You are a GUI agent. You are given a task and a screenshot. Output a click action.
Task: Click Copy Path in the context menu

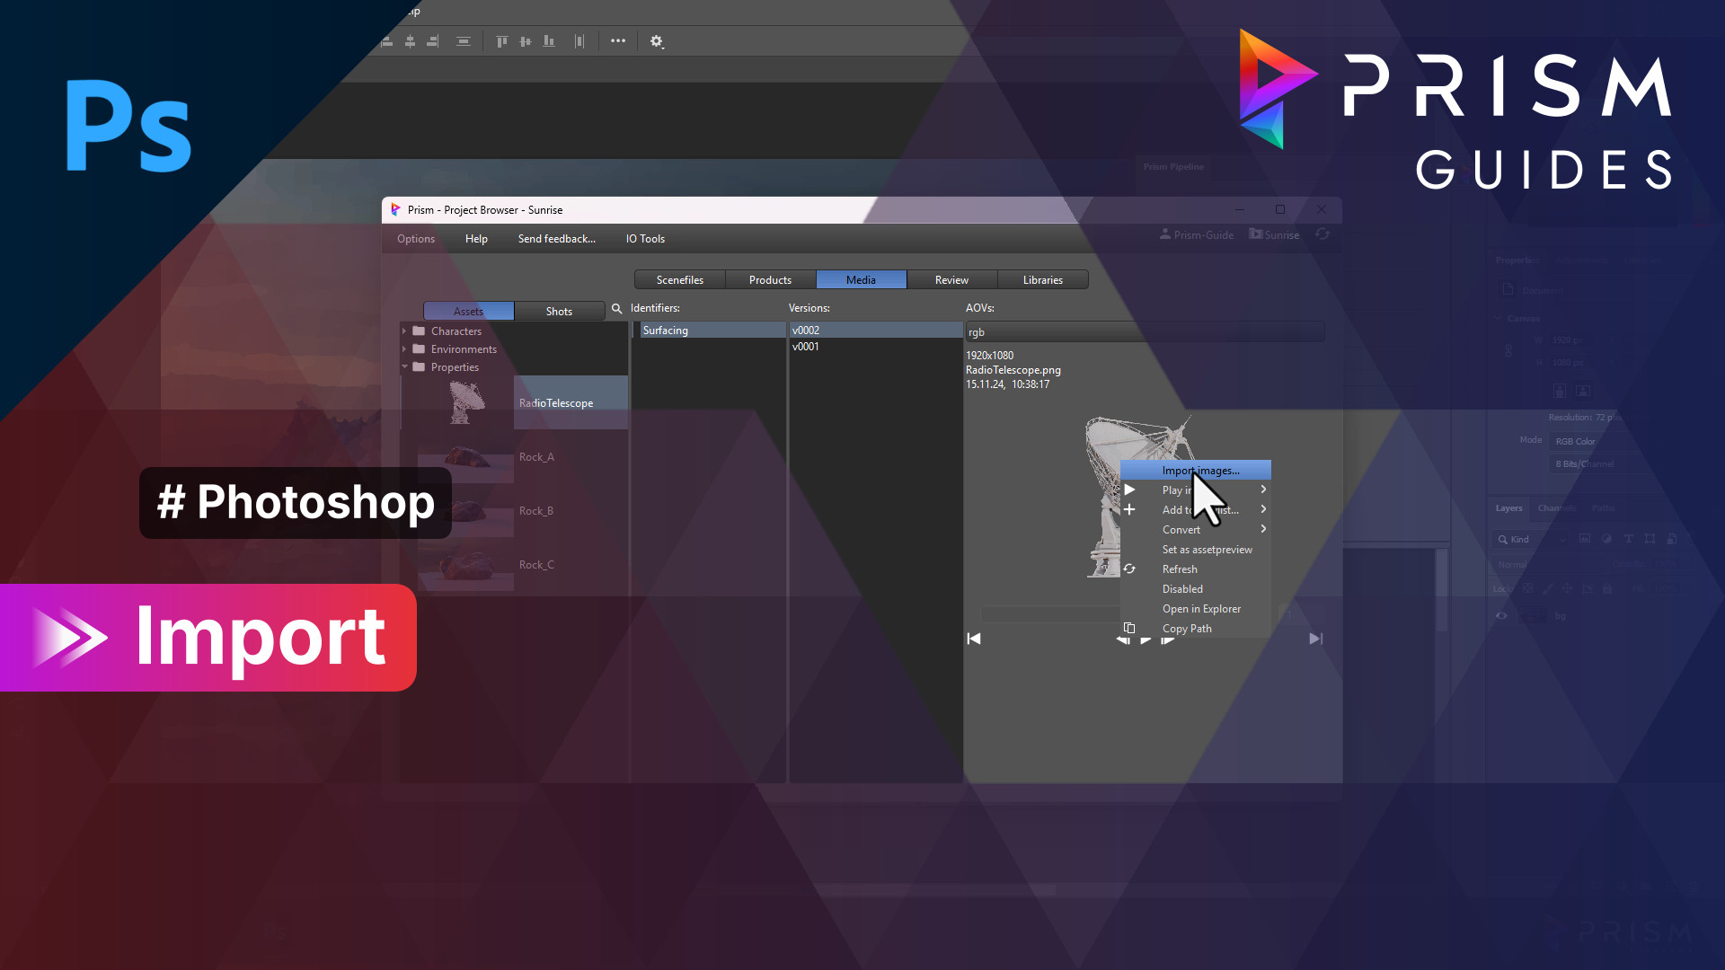[1187, 629]
